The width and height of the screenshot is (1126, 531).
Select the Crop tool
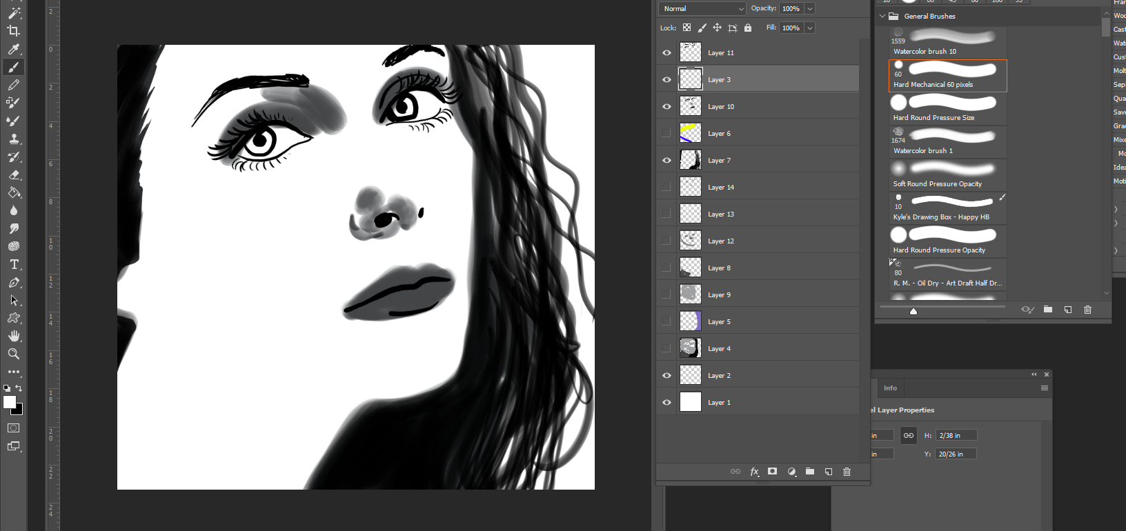pos(13,31)
